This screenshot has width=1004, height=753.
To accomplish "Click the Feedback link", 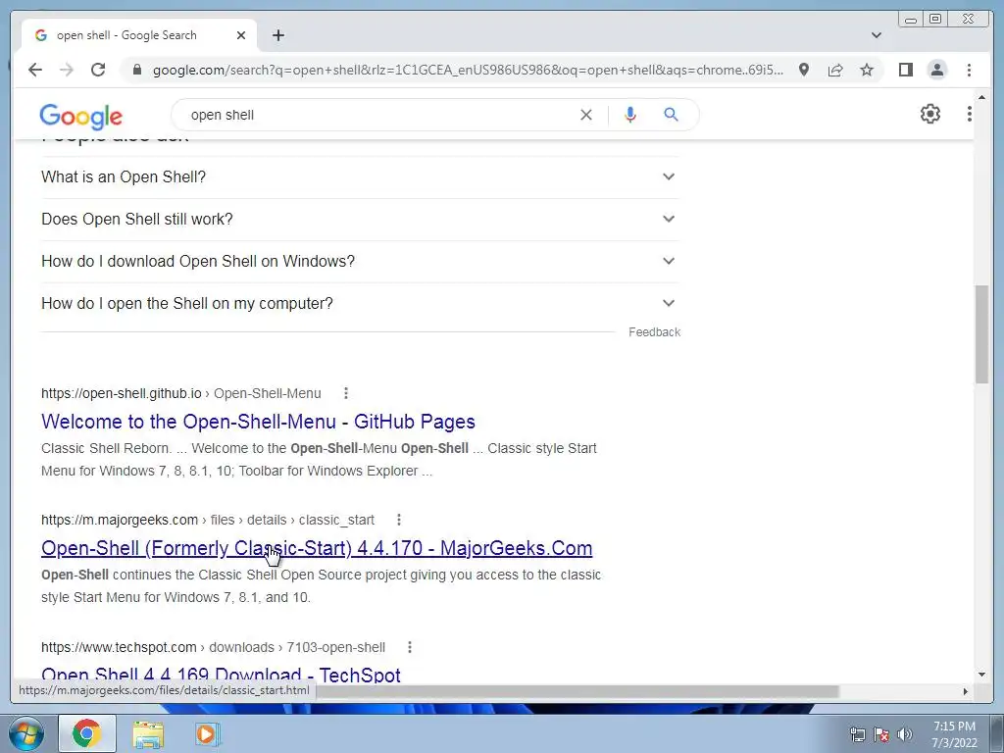I will (x=654, y=332).
